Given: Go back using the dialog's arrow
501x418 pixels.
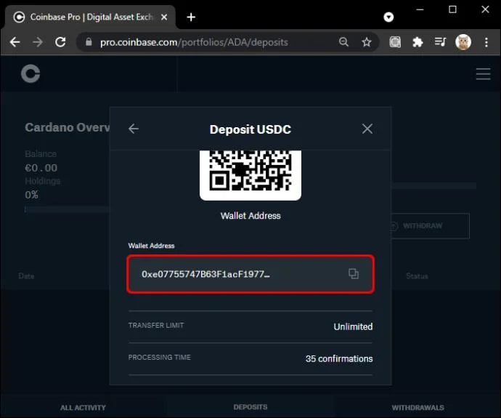Looking at the screenshot, I should point(134,129).
